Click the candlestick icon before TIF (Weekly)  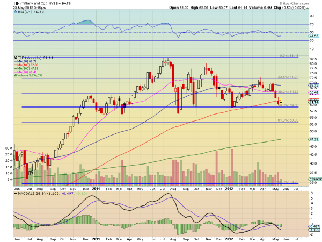click(16, 58)
